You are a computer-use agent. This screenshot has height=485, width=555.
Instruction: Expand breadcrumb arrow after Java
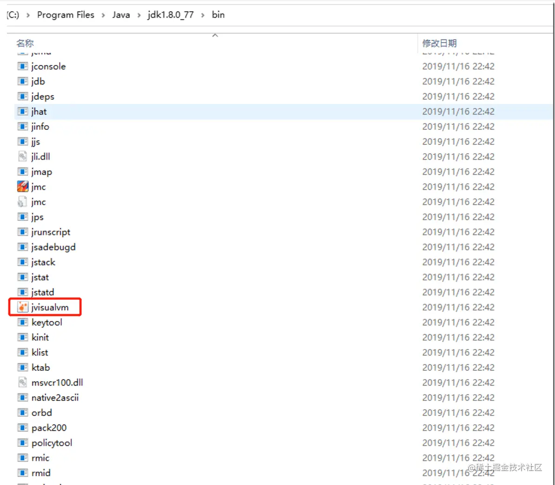139,15
